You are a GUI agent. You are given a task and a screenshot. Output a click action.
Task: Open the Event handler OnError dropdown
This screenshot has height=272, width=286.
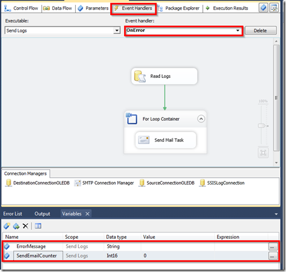[x=184, y=31]
